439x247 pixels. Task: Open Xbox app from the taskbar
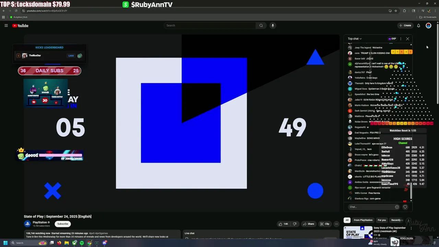(x=74, y=243)
